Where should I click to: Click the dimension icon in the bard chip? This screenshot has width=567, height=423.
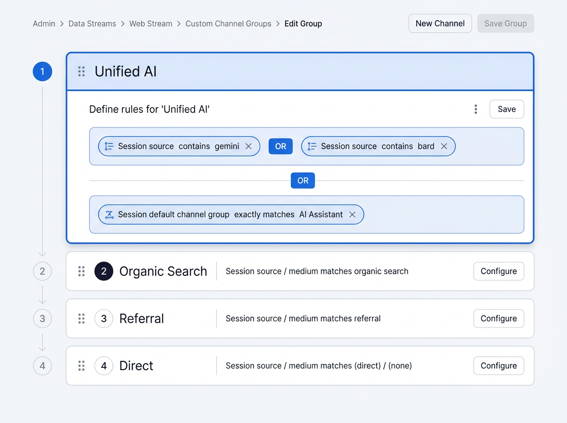(x=312, y=146)
